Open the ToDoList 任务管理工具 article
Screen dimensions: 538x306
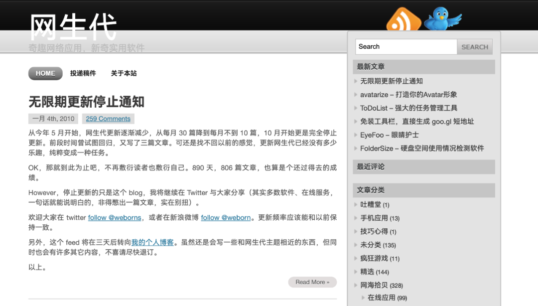[x=408, y=108]
